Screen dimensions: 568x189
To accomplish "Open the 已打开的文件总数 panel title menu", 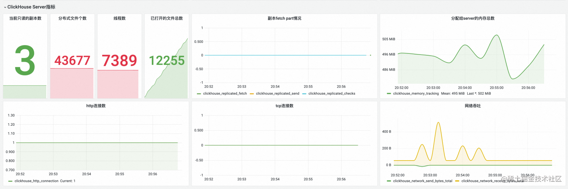I will 167,18.
